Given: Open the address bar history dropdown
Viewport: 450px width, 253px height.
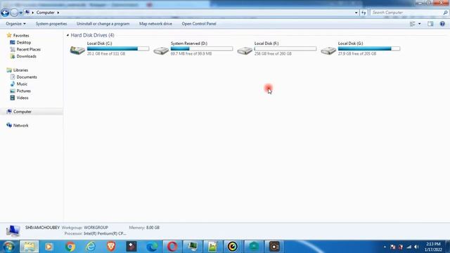Looking at the screenshot, I should [356, 13].
